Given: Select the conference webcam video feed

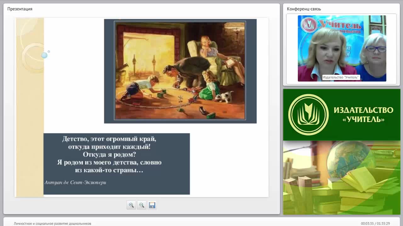Looking at the screenshot, I should pos(342,48).
